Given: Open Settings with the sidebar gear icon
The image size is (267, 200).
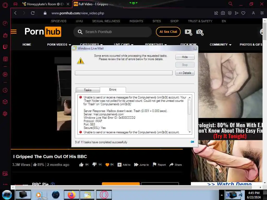Looking at the screenshot, I should [5, 114].
